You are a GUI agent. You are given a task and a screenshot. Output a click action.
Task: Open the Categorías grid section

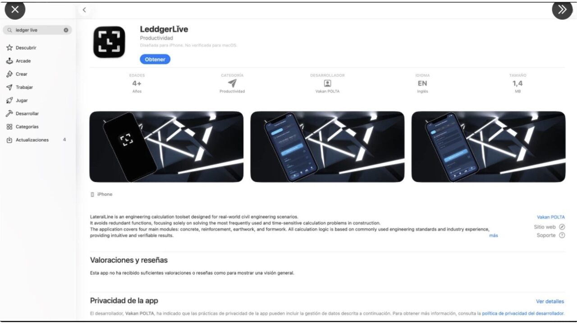(x=22, y=127)
